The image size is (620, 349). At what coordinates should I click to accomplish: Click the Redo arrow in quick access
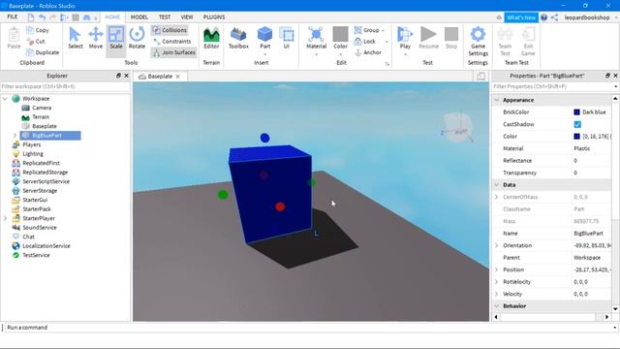52,17
